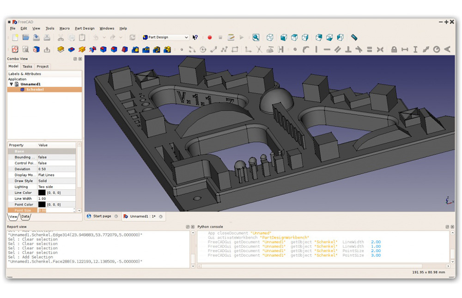Click the Revolution tool icon
462x298 pixels.
point(82,49)
